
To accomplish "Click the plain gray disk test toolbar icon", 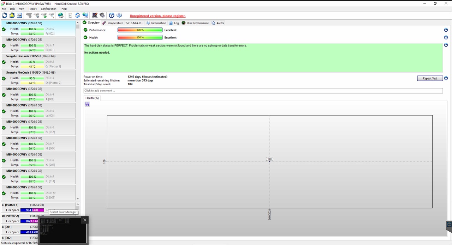I will 29,16.
